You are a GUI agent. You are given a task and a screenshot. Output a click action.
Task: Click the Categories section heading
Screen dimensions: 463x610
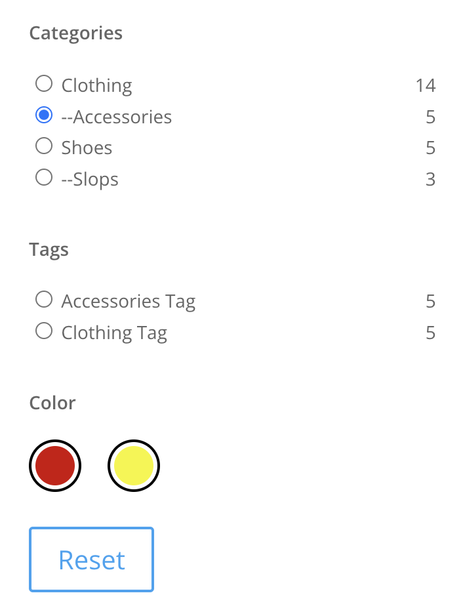[x=76, y=33]
